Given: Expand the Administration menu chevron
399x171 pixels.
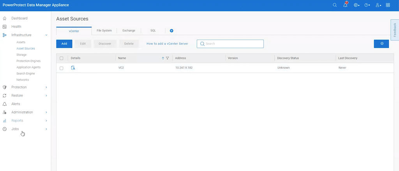Looking at the screenshot, I should click(46, 112).
